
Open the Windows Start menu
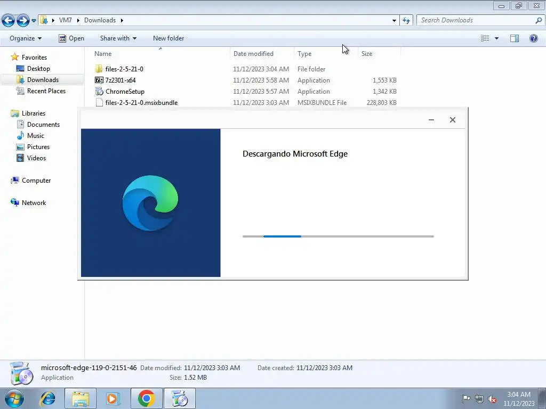coord(14,398)
